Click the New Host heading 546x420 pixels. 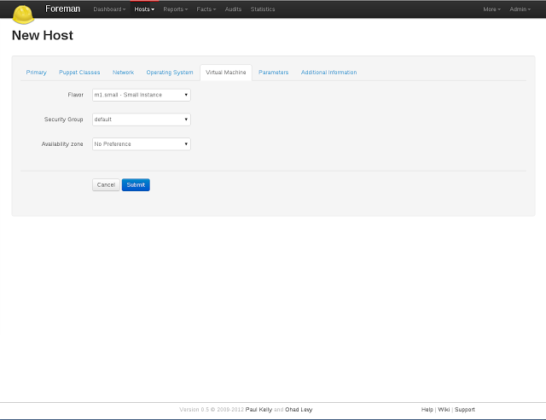coord(43,35)
